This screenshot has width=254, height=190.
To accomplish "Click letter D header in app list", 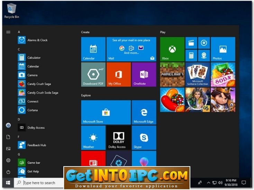I will point(19,119).
